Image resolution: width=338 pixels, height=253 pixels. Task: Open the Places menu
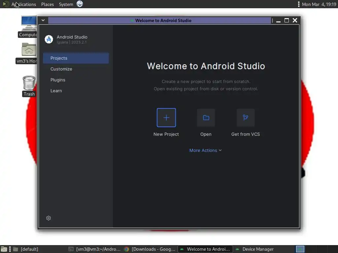pos(48,4)
